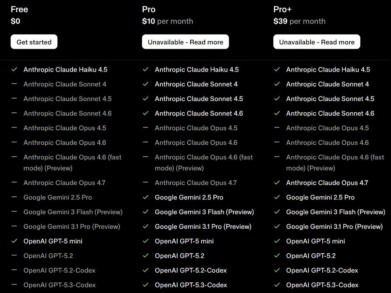
Task: Click checkmark beside Gemini 3.1 Pro (Preview) in Pro+ column
Action: (277, 227)
